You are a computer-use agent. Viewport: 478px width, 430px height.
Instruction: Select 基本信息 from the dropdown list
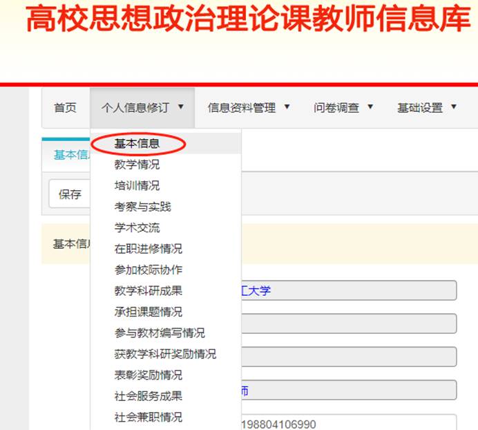(137, 144)
